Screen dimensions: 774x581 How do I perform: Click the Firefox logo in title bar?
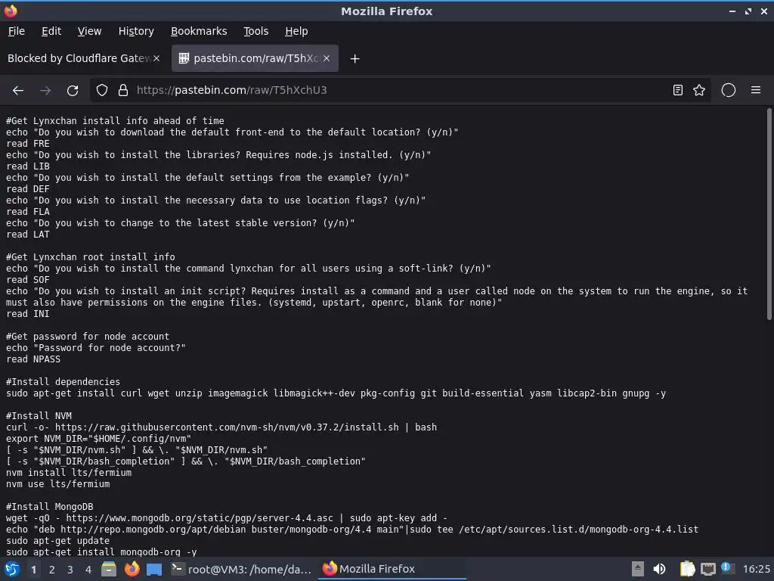click(x=11, y=11)
